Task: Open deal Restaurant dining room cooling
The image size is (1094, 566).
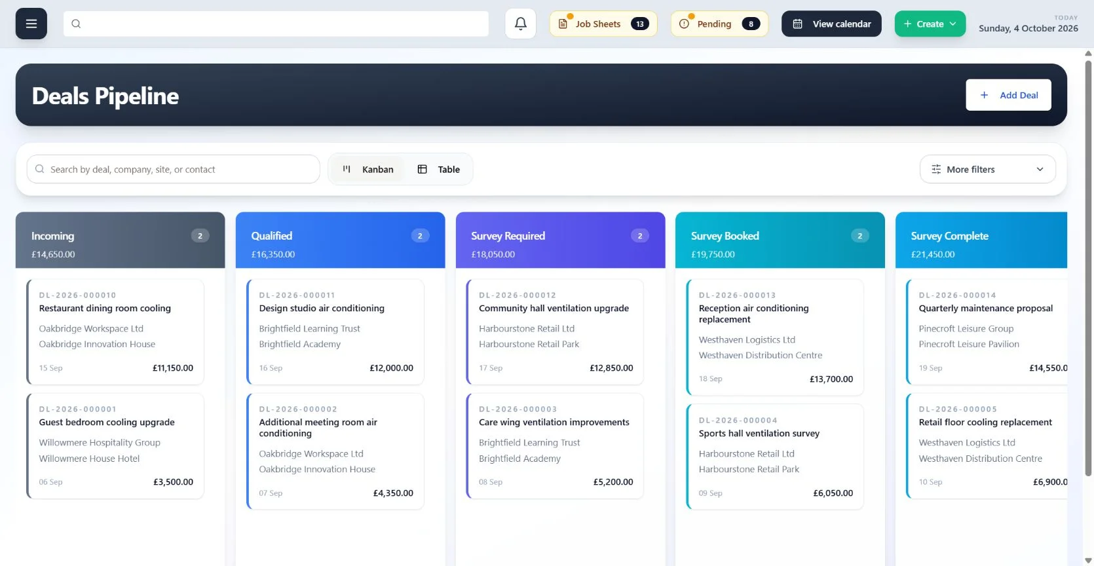Action: tap(115, 331)
